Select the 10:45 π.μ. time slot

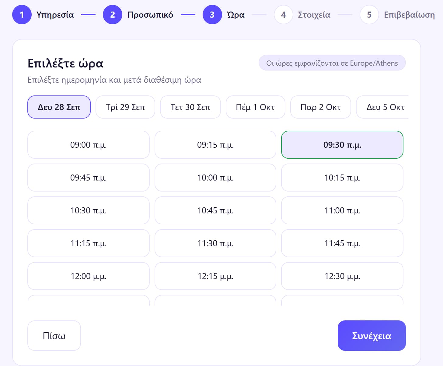[215, 210]
